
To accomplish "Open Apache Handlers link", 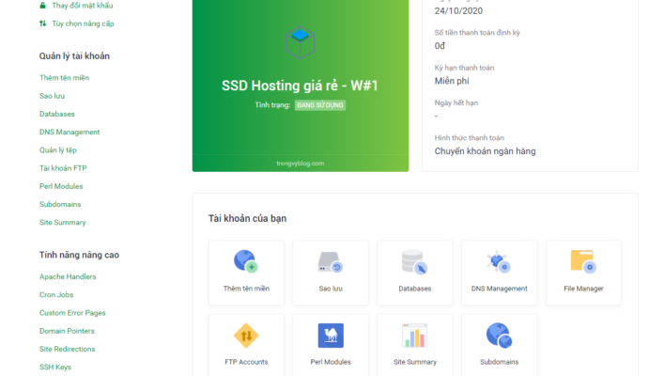I will coord(68,276).
